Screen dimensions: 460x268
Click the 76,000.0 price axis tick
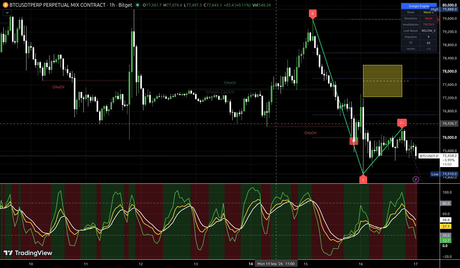tap(450, 138)
